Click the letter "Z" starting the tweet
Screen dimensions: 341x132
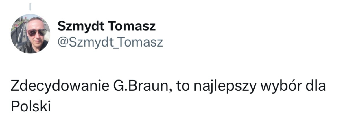click(x=14, y=87)
